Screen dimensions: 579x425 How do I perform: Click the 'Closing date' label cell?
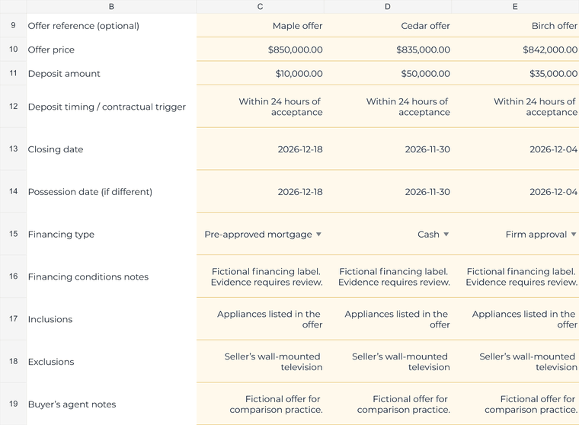111,149
